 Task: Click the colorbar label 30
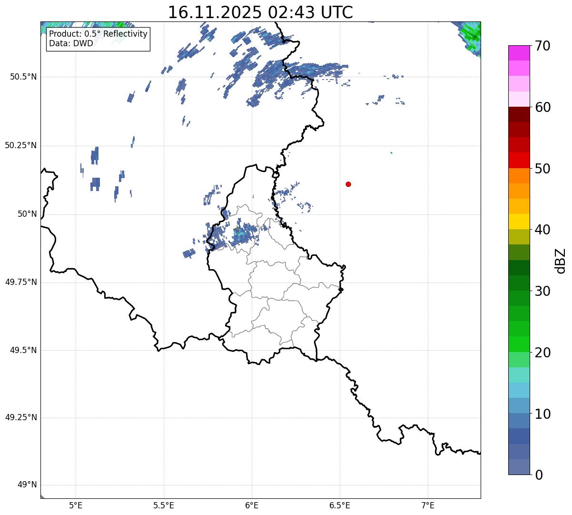[542, 291]
